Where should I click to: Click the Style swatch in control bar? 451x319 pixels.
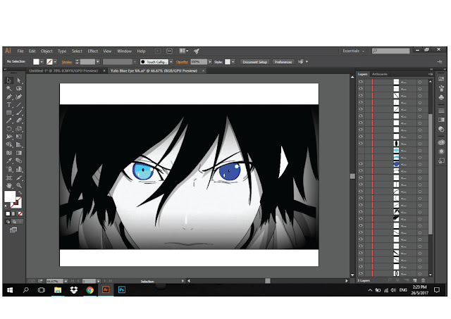pos(228,62)
